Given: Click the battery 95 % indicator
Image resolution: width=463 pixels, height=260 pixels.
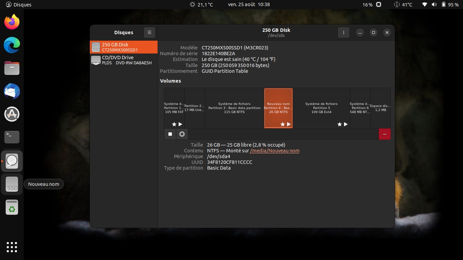Looking at the screenshot, I should [450, 4].
